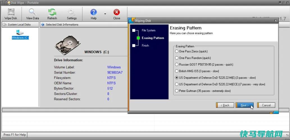Select the Windows (C:) drive icon
The height and width of the screenshot is (140, 290).
[x=20, y=35]
